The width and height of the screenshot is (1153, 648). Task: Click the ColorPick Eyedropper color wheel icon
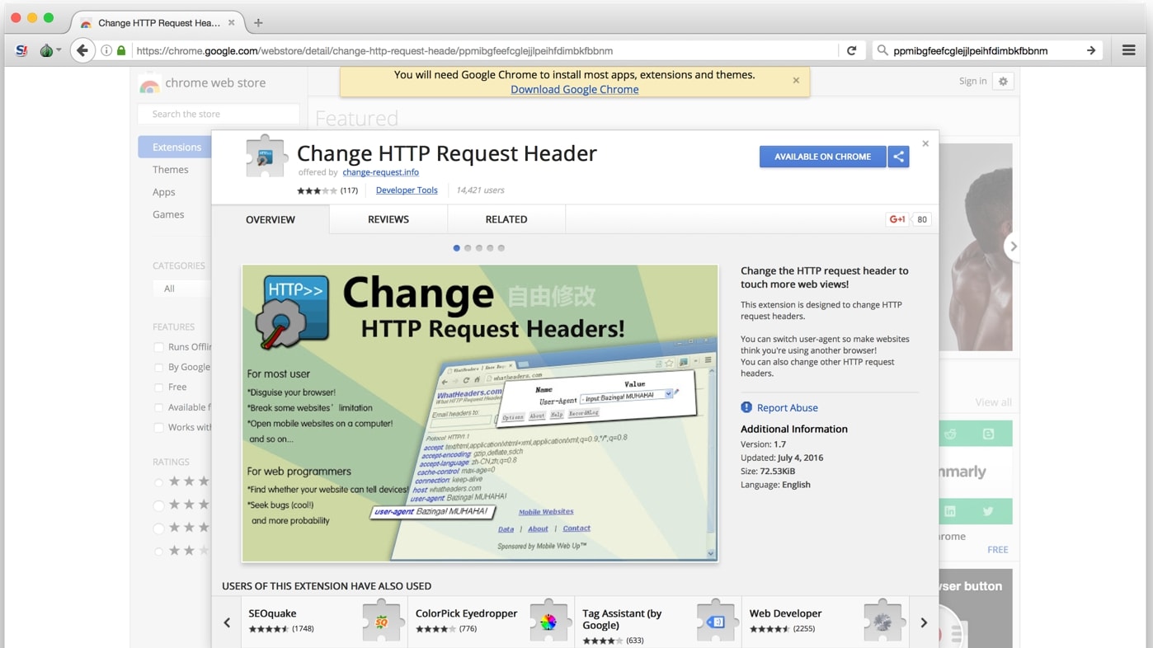(549, 620)
